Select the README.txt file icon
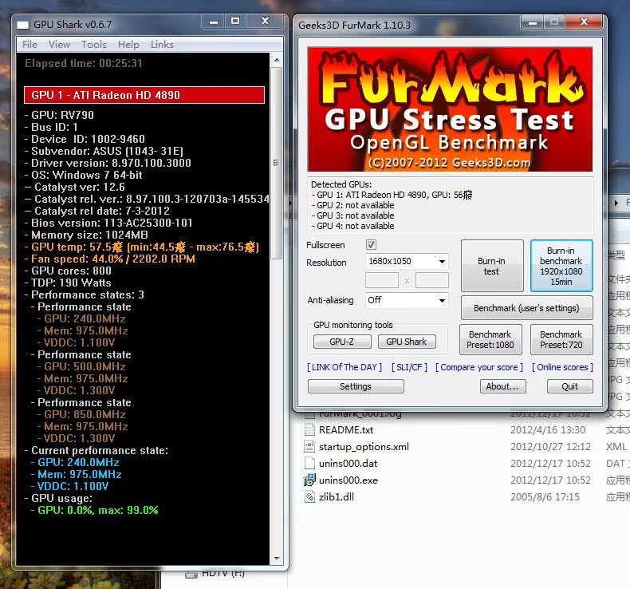Screen dimensions: 630x589 pos(309,429)
